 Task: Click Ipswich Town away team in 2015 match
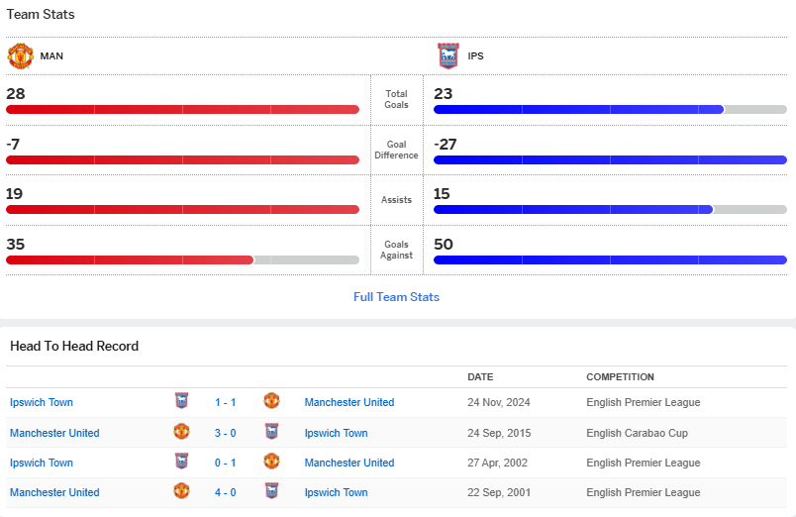coord(336,433)
